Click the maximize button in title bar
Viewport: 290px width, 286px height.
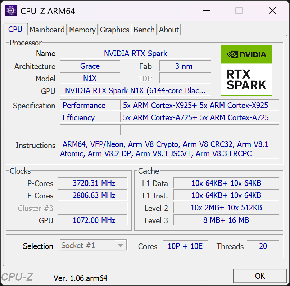point(239,10)
